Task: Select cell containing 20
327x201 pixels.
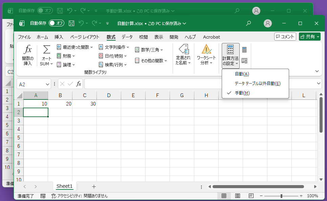Action: (x=60, y=104)
